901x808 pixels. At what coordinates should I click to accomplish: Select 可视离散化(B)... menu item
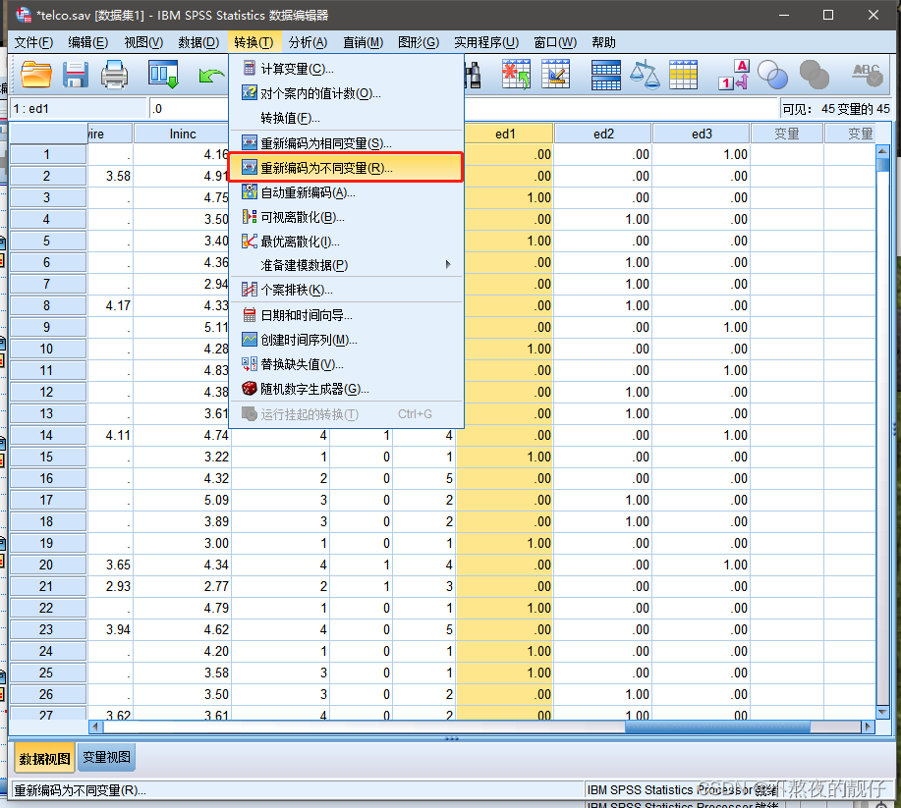point(346,217)
